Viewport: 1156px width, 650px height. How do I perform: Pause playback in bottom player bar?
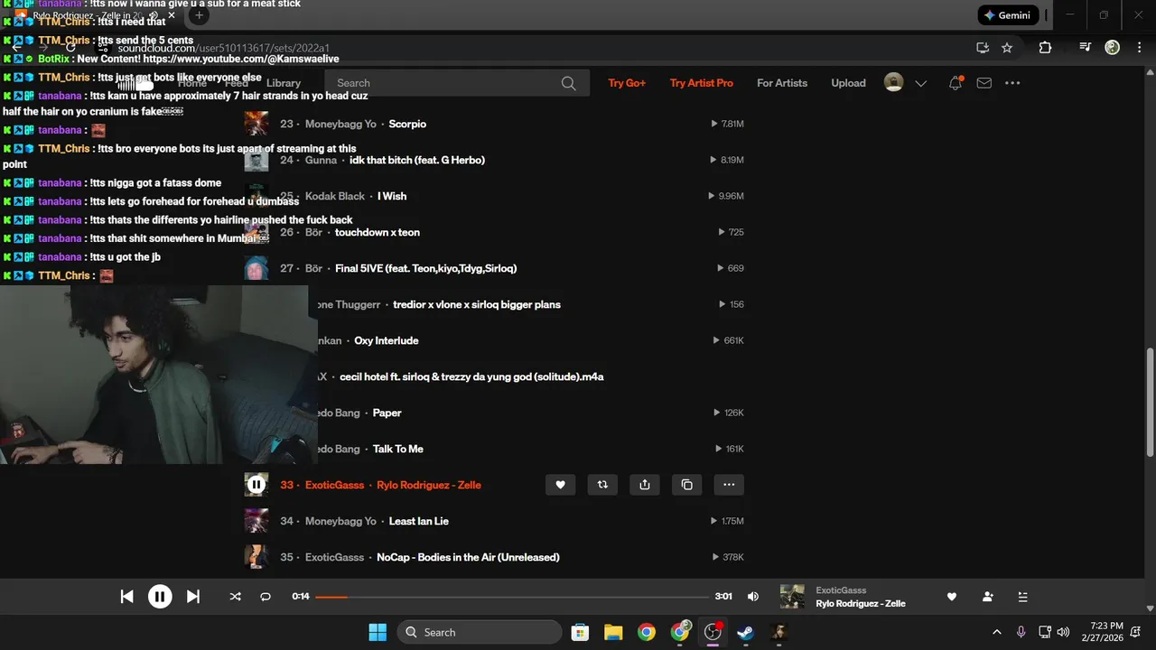point(160,596)
